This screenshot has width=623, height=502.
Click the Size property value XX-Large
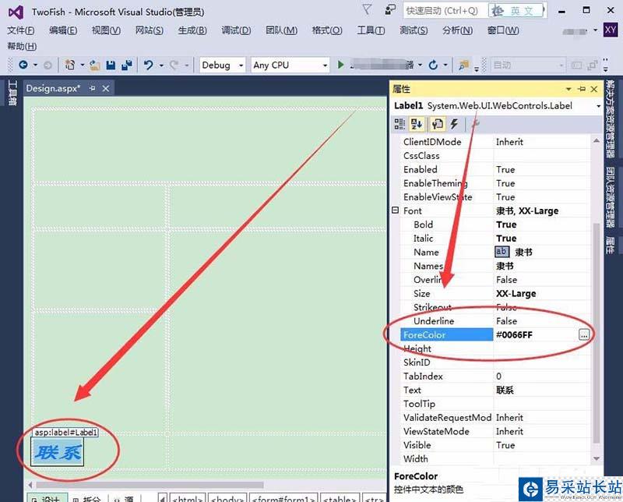(516, 294)
